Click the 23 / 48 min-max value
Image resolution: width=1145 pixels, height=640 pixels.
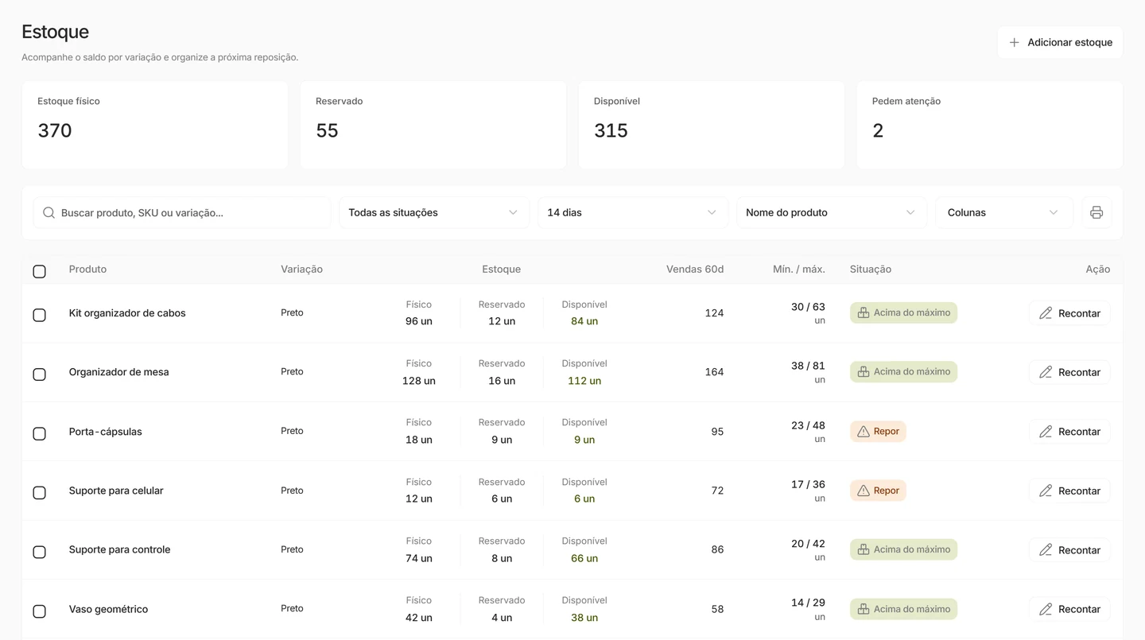tap(808, 425)
